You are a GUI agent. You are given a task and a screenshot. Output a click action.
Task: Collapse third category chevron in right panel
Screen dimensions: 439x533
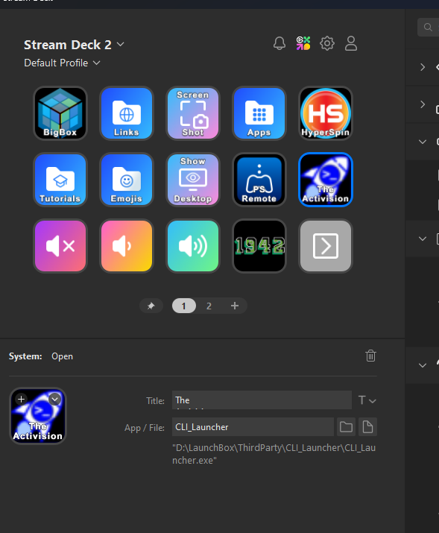pos(423,142)
